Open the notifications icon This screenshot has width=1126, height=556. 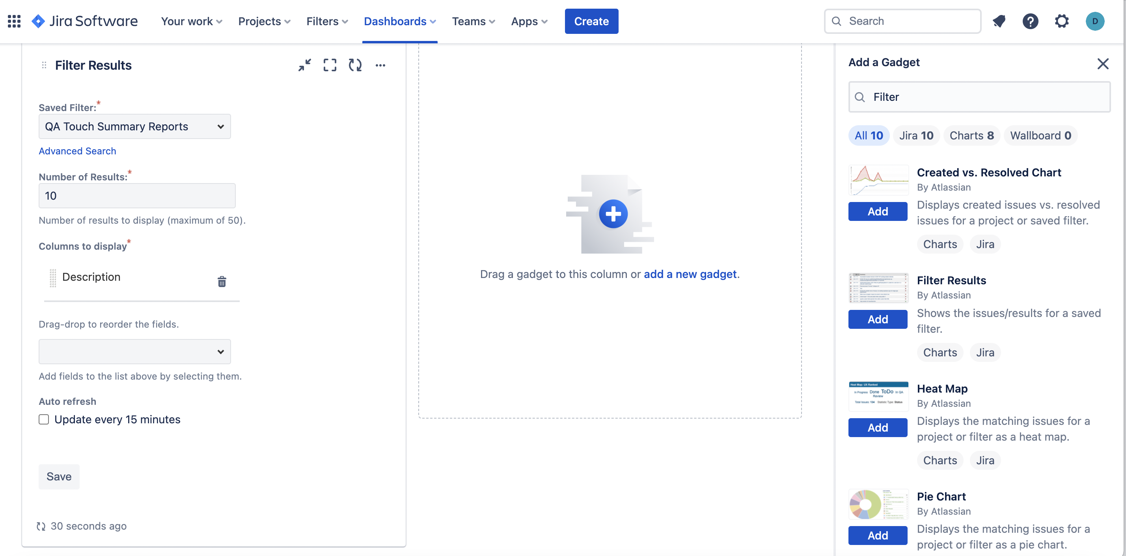click(x=999, y=21)
